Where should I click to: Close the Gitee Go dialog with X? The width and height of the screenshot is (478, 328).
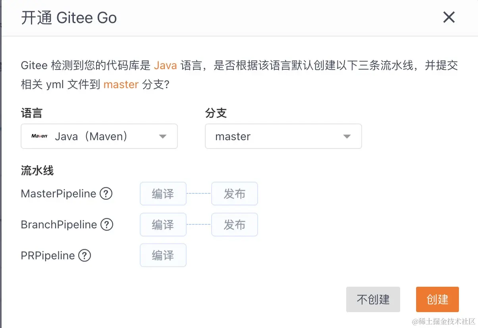pos(449,17)
